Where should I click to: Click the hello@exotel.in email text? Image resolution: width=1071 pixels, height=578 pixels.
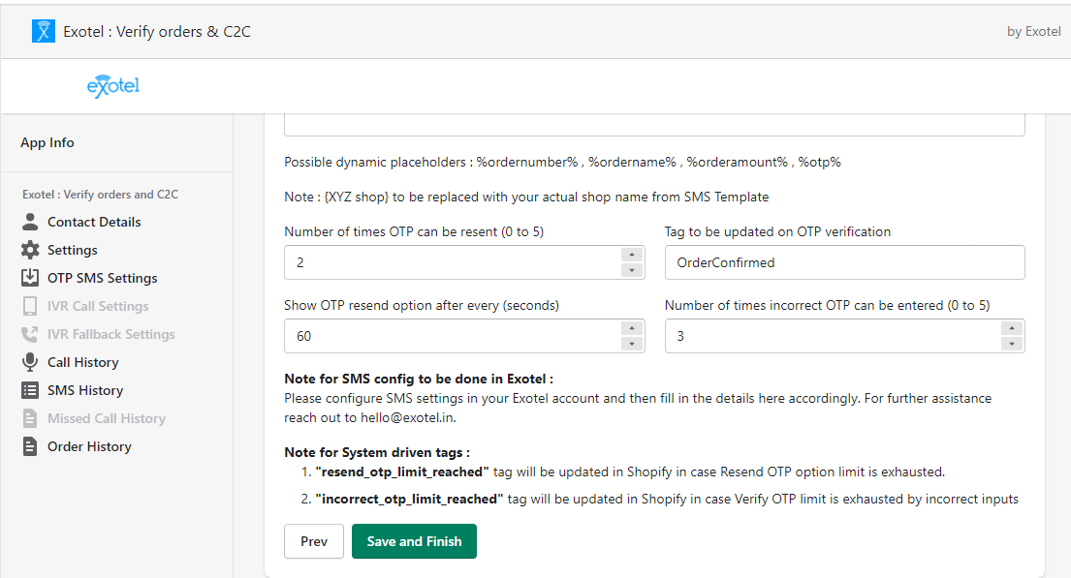click(x=408, y=417)
